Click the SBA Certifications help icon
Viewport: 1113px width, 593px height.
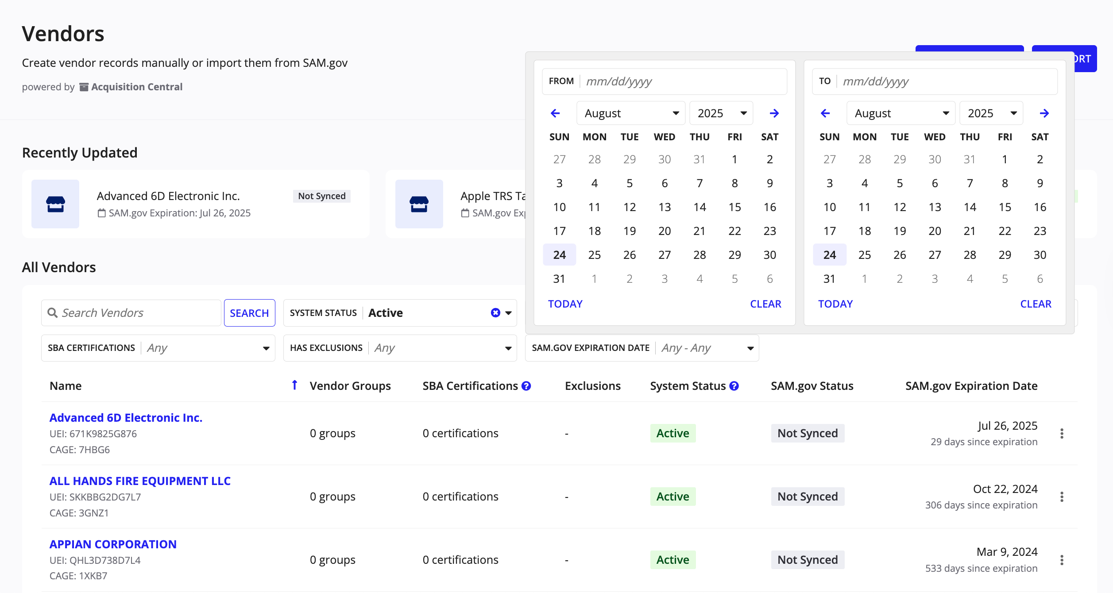tap(526, 386)
